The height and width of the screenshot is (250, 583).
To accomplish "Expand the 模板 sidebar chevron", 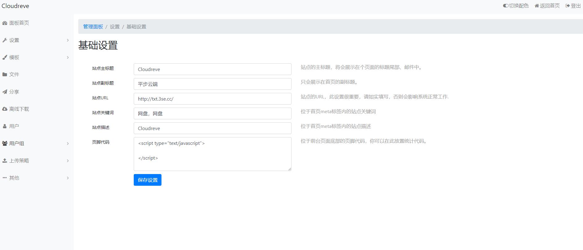I will [68, 58].
